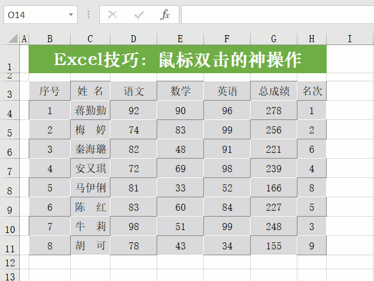Click the '总成绩' header cell
The width and height of the screenshot is (374, 281).
tap(273, 91)
